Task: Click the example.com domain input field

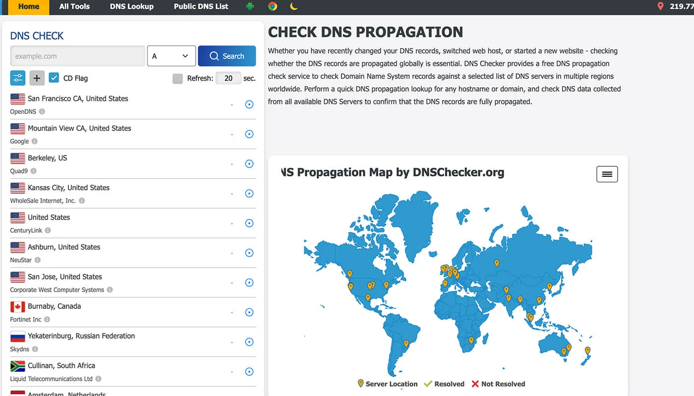Action: (77, 56)
